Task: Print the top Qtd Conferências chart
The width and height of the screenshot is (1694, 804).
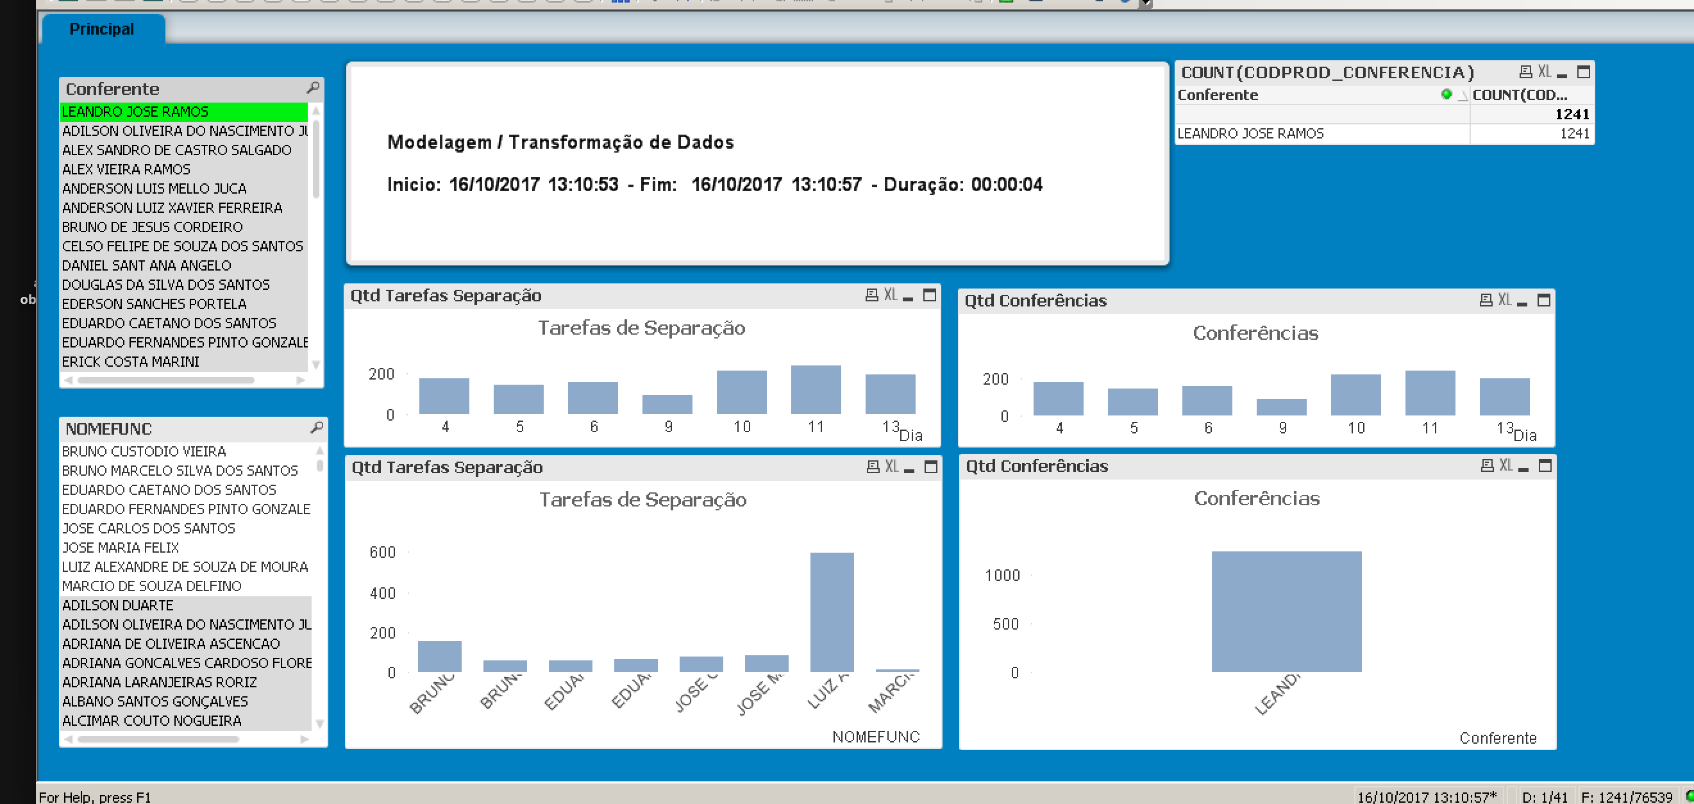Action: tap(1486, 301)
